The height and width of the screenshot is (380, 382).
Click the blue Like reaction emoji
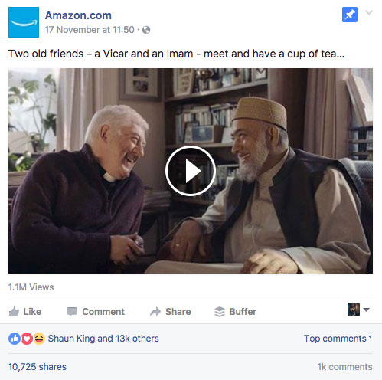tap(15, 339)
